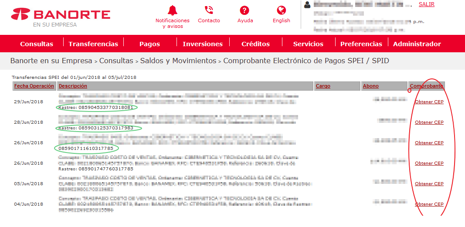Image resolution: width=465 pixels, height=227 pixels.
Task: Sort by Comprobante column header
Action: [x=427, y=86]
